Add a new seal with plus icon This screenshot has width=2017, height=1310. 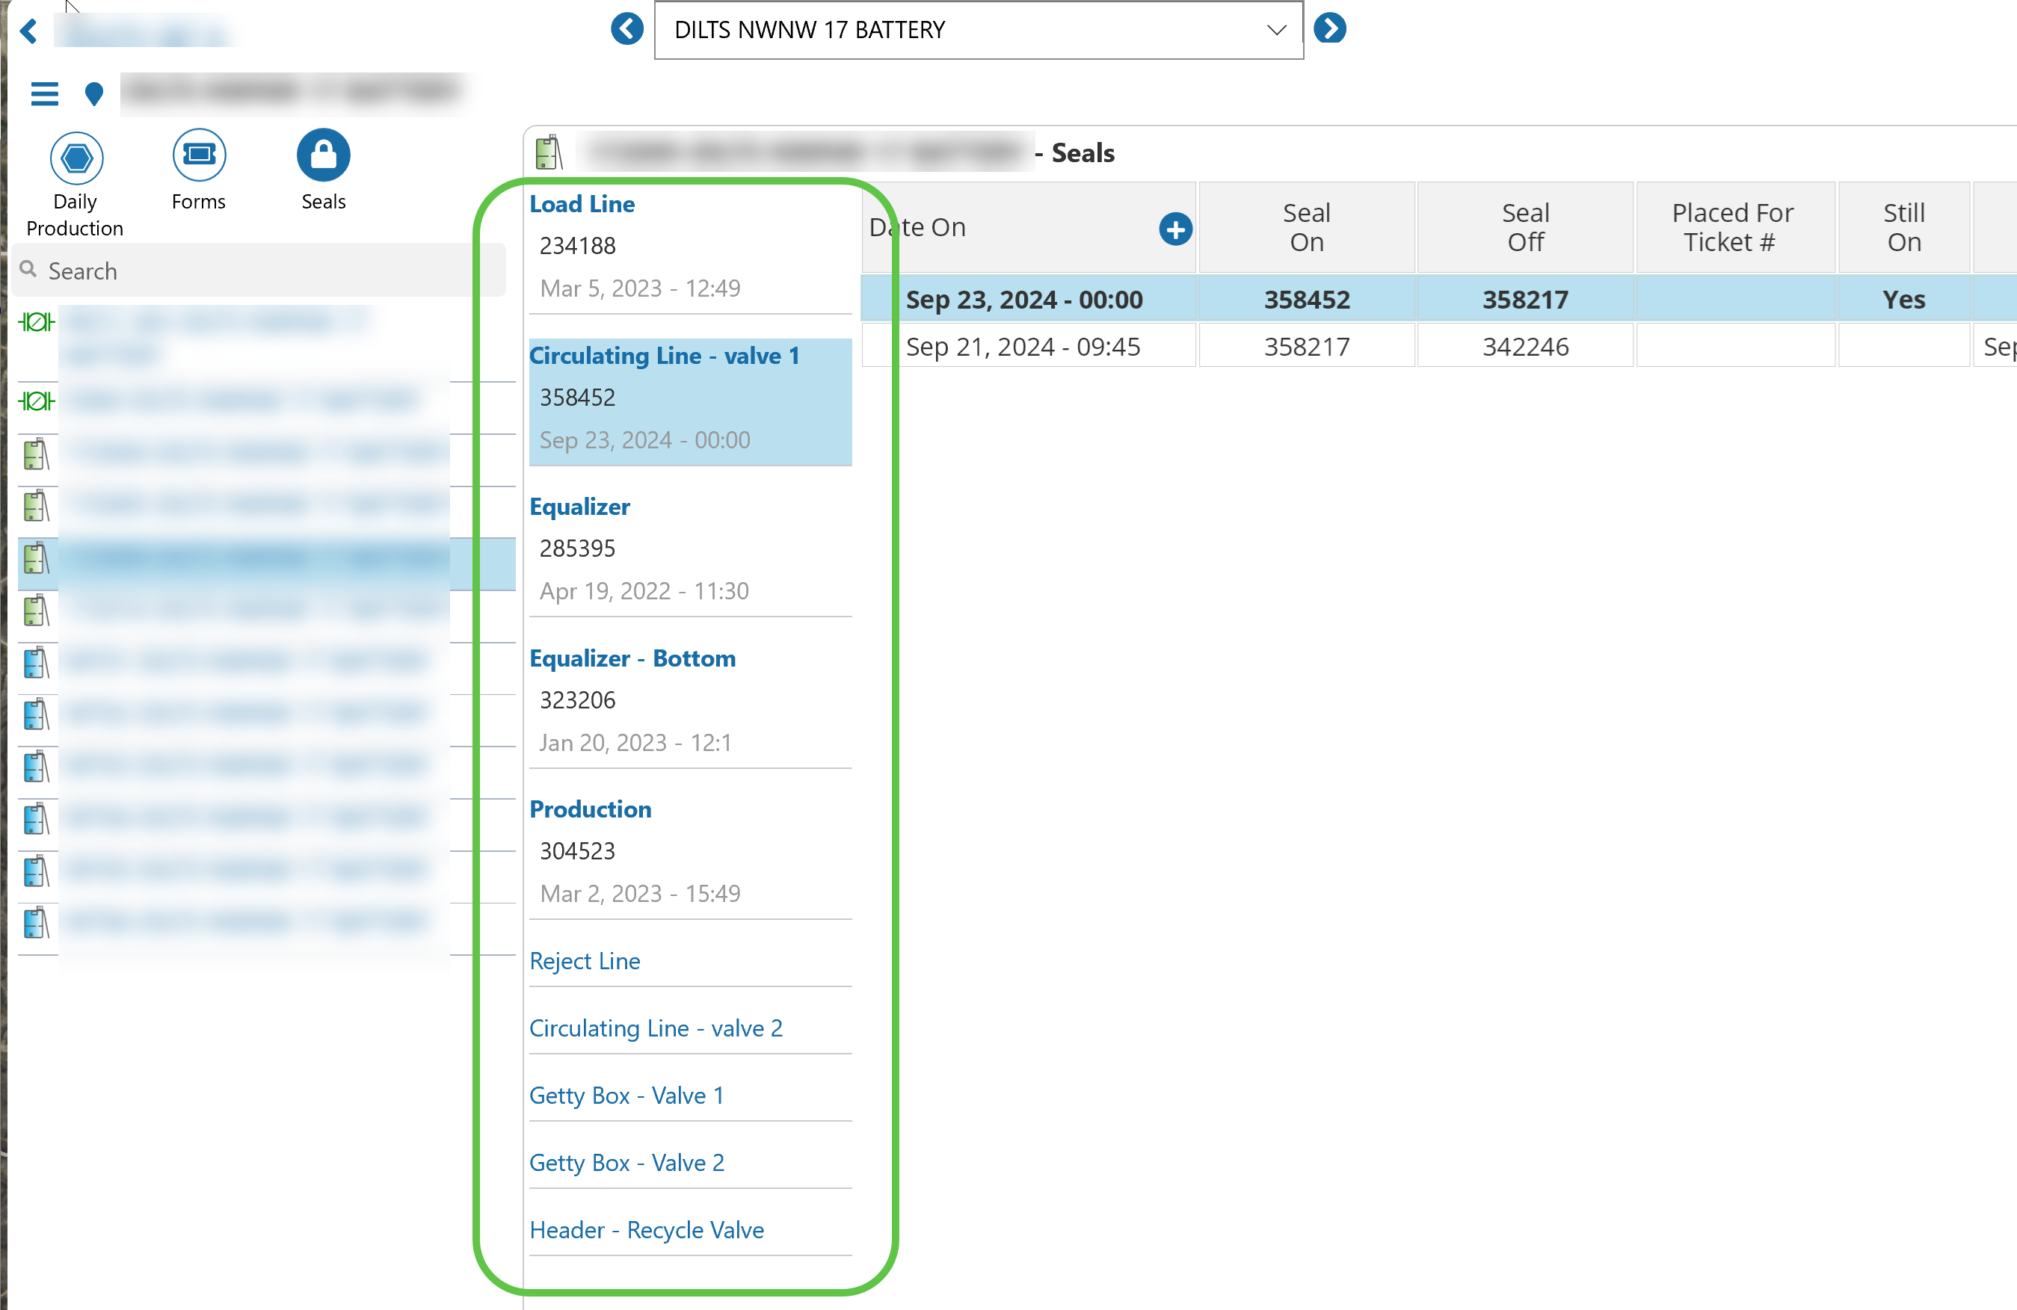tap(1174, 229)
